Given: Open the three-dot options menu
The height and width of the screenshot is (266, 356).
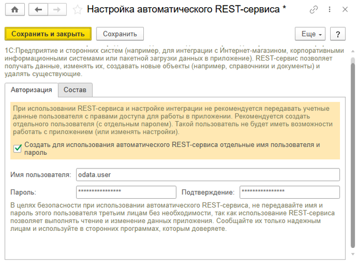Looking at the screenshot, I should tap(330, 9).
